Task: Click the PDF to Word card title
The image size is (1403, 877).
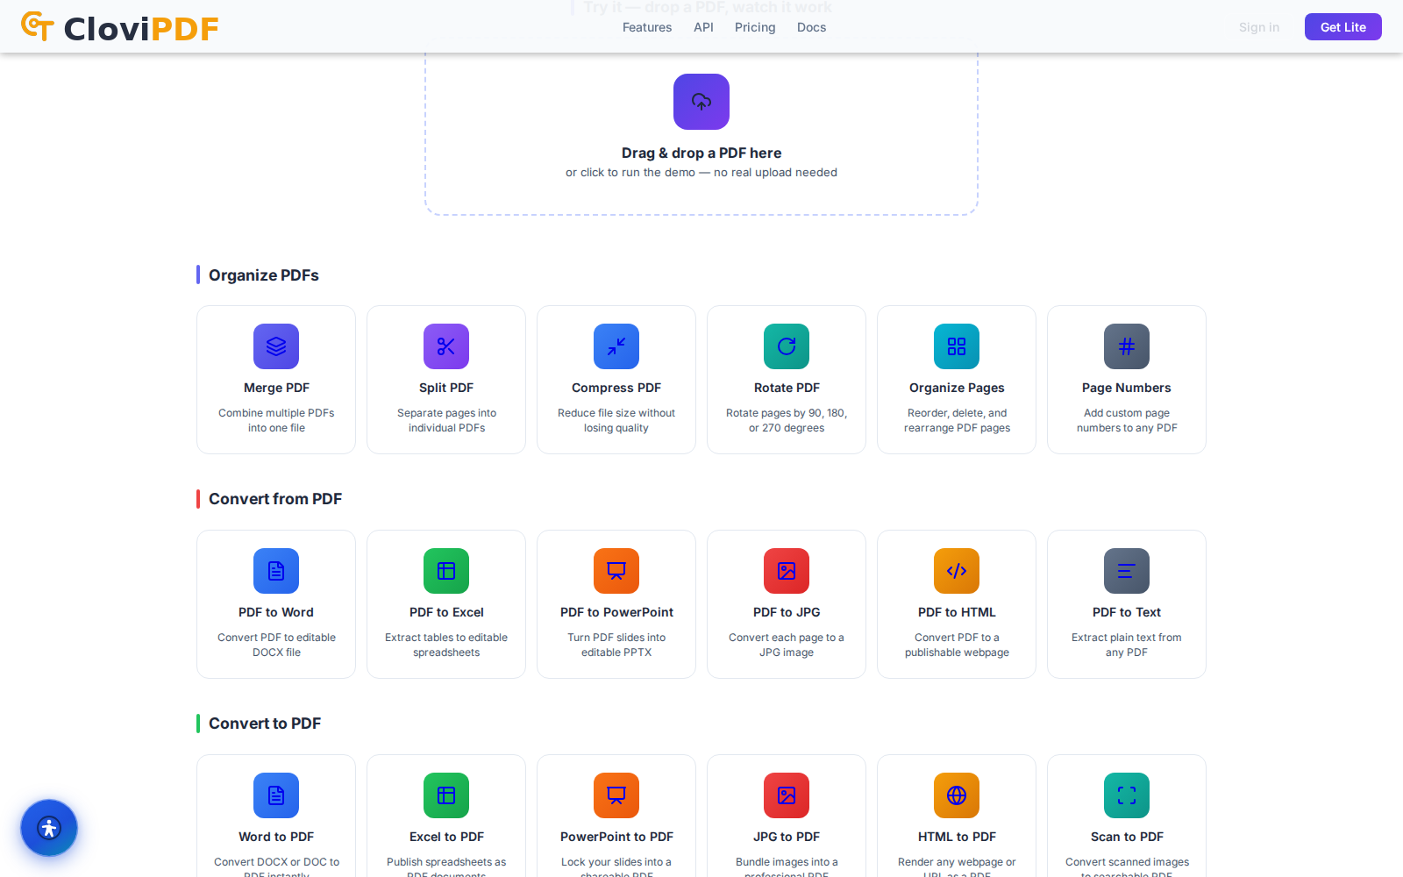Action: pos(276,612)
